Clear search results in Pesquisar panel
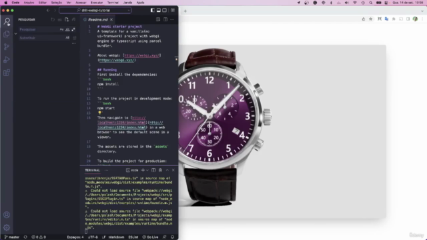This screenshot has height=240, width=427. [x=59, y=19]
